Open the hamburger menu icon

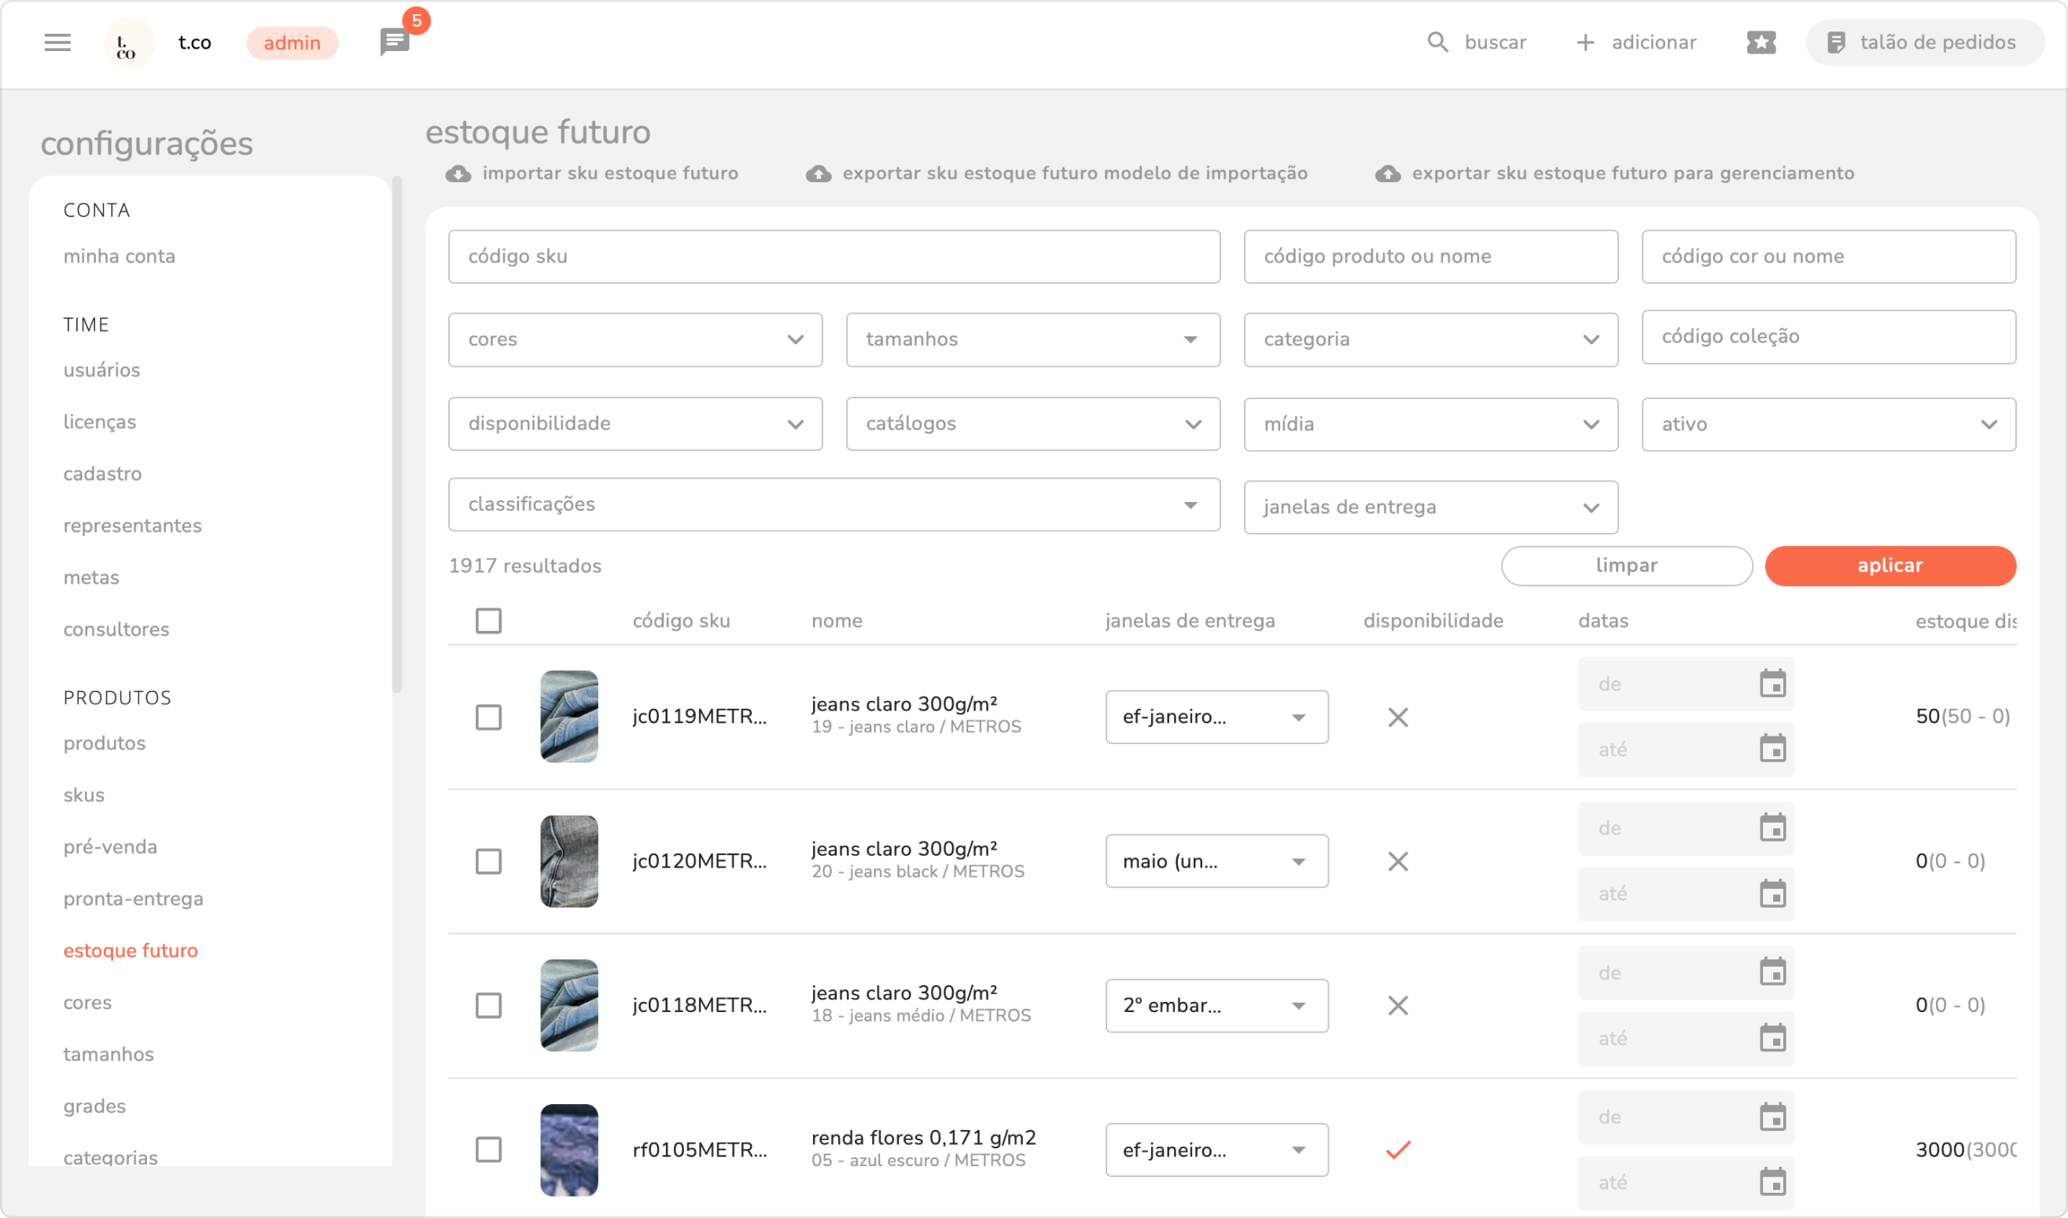pyautogui.click(x=57, y=42)
